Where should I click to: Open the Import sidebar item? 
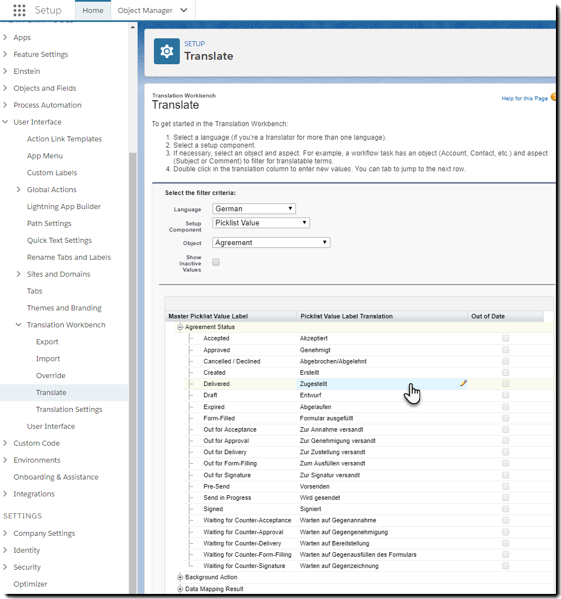pyautogui.click(x=48, y=359)
